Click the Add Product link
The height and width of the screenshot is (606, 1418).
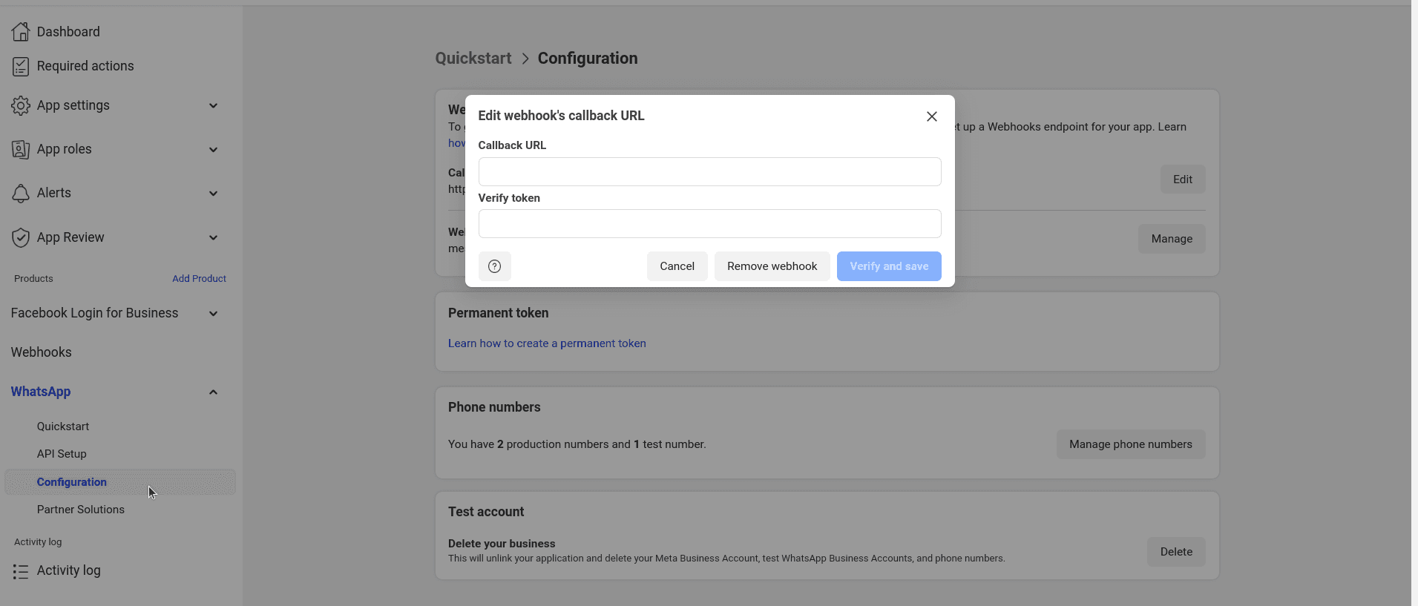click(199, 278)
